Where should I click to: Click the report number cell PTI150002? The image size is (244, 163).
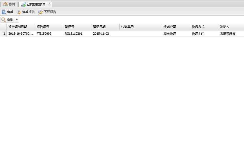(44, 34)
